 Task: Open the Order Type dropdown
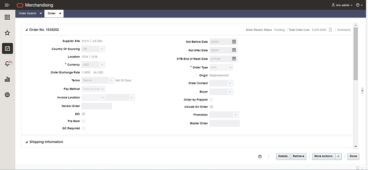coord(221,68)
